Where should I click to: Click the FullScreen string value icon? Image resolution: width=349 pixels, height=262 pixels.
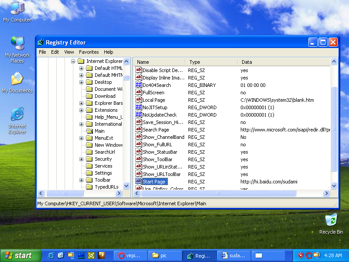click(138, 92)
